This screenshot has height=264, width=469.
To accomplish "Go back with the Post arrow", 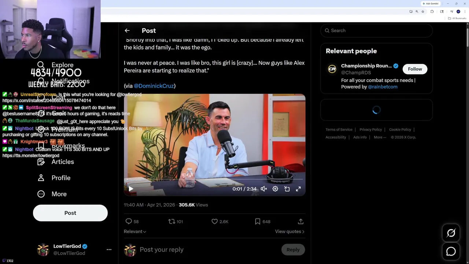I will click(x=127, y=31).
